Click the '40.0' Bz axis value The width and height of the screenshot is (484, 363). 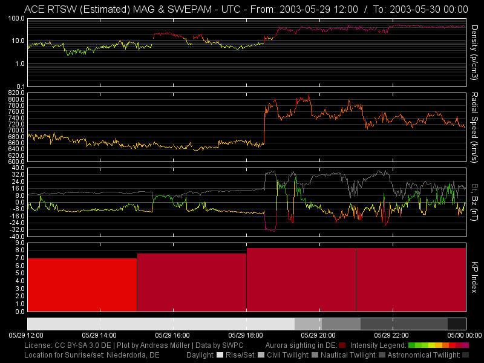tap(18, 168)
